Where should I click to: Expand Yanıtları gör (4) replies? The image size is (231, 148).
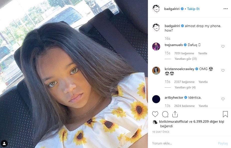pos(185,87)
